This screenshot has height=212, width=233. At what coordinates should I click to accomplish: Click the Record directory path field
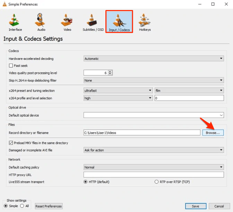pyautogui.click(x=142, y=132)
